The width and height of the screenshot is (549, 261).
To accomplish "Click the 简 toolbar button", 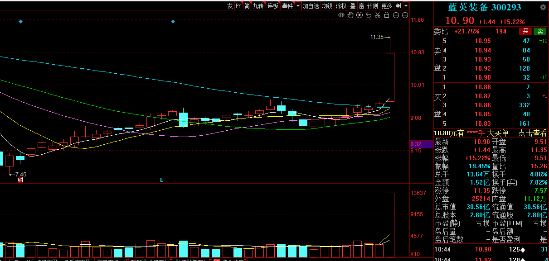I will (247, 6).
